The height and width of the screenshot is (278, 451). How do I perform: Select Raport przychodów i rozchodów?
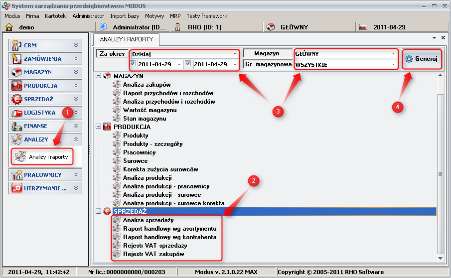click(168, 93)
